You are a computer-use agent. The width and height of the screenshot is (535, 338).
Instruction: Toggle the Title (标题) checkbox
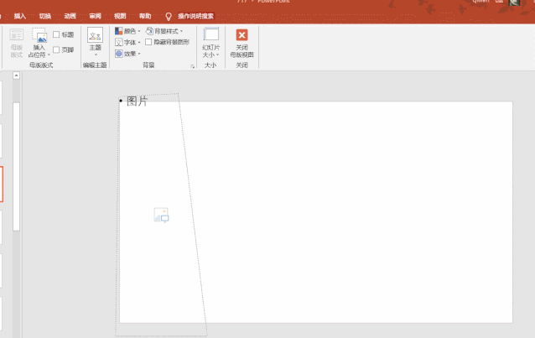tap(56, 34)
